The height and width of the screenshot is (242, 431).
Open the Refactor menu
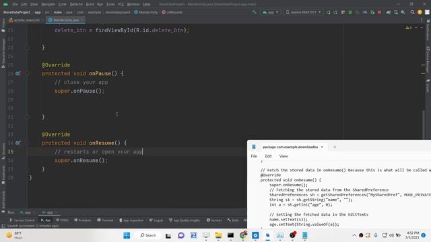(x=76, y=5)
